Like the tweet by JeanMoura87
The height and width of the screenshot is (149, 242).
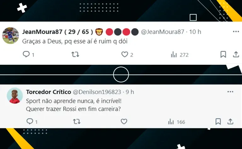tap(124, 54)
